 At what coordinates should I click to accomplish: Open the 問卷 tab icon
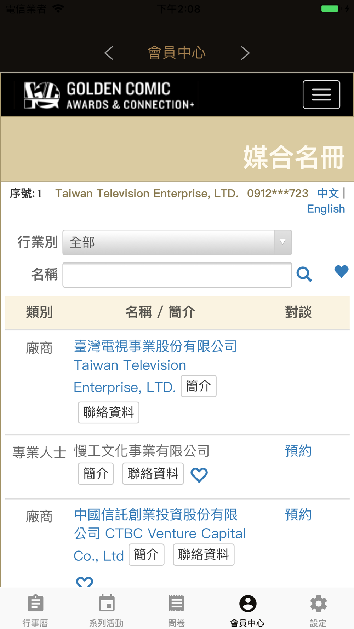point(177,604)
